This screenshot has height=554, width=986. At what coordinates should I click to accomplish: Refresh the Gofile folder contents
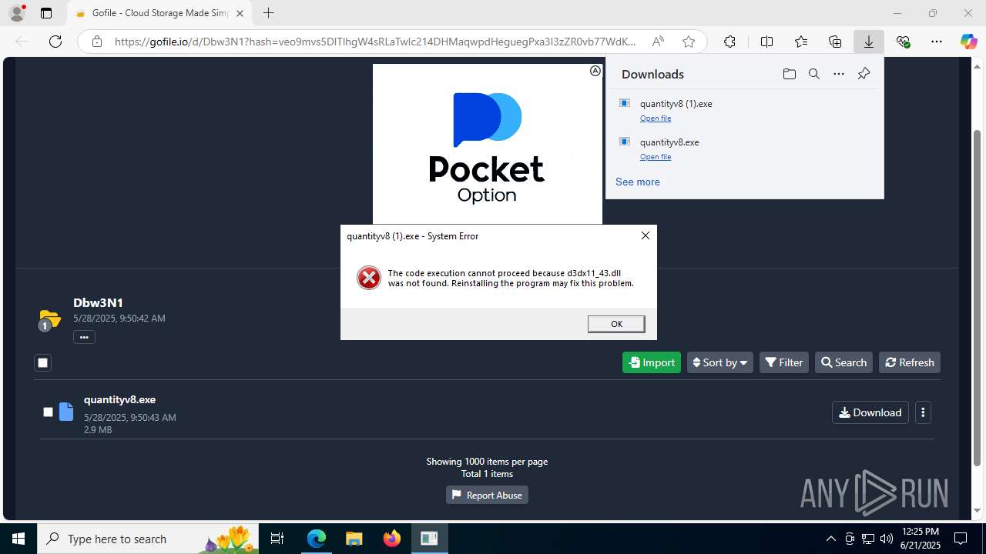[x=910, y=362]
